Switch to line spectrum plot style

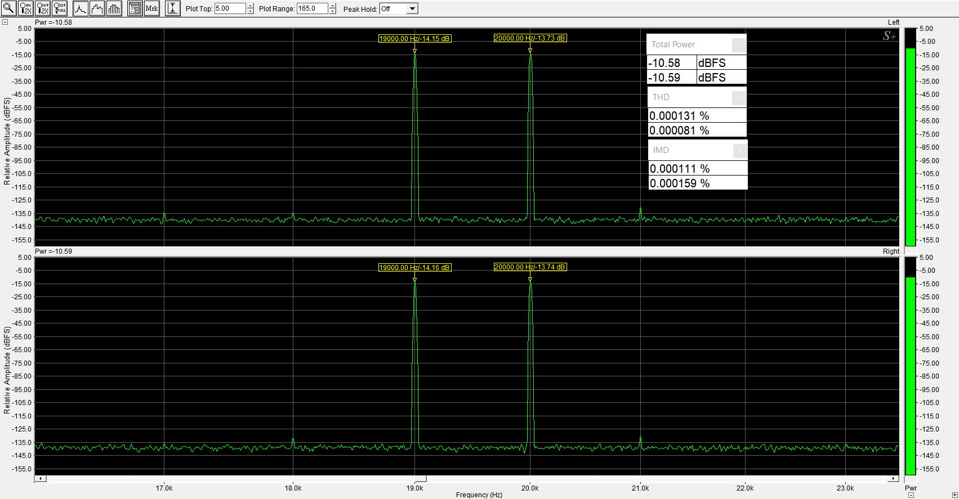pyautogui.click(x=81, y=8)
